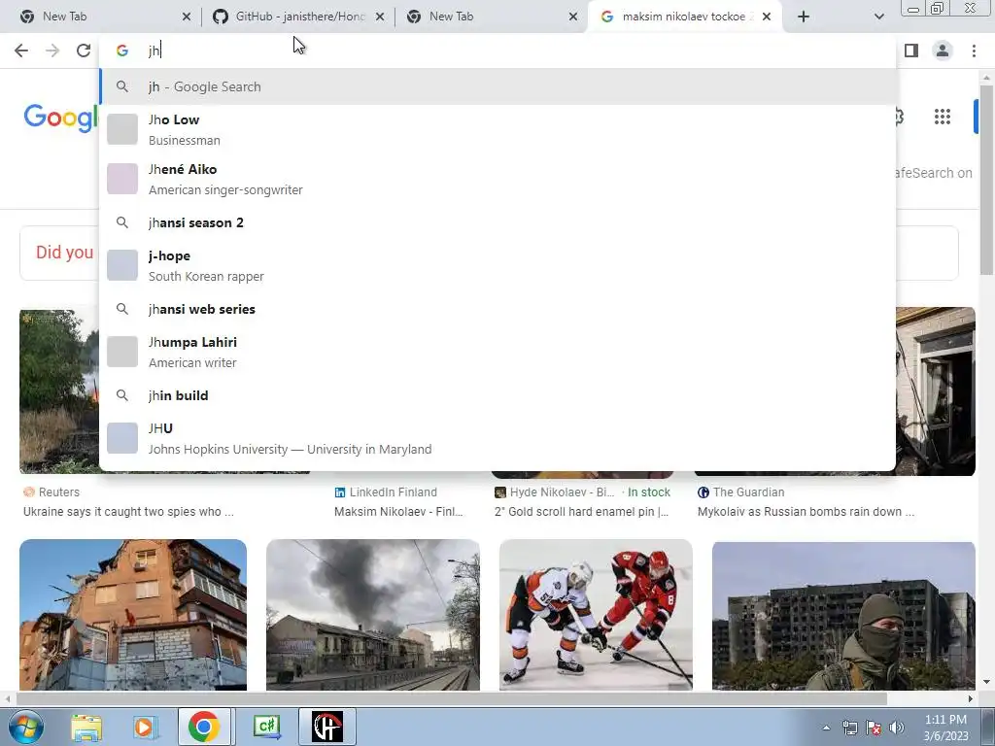The image size is (995, 746).
Task: Open Action Center flag tray icon
Action: point(874,728)
